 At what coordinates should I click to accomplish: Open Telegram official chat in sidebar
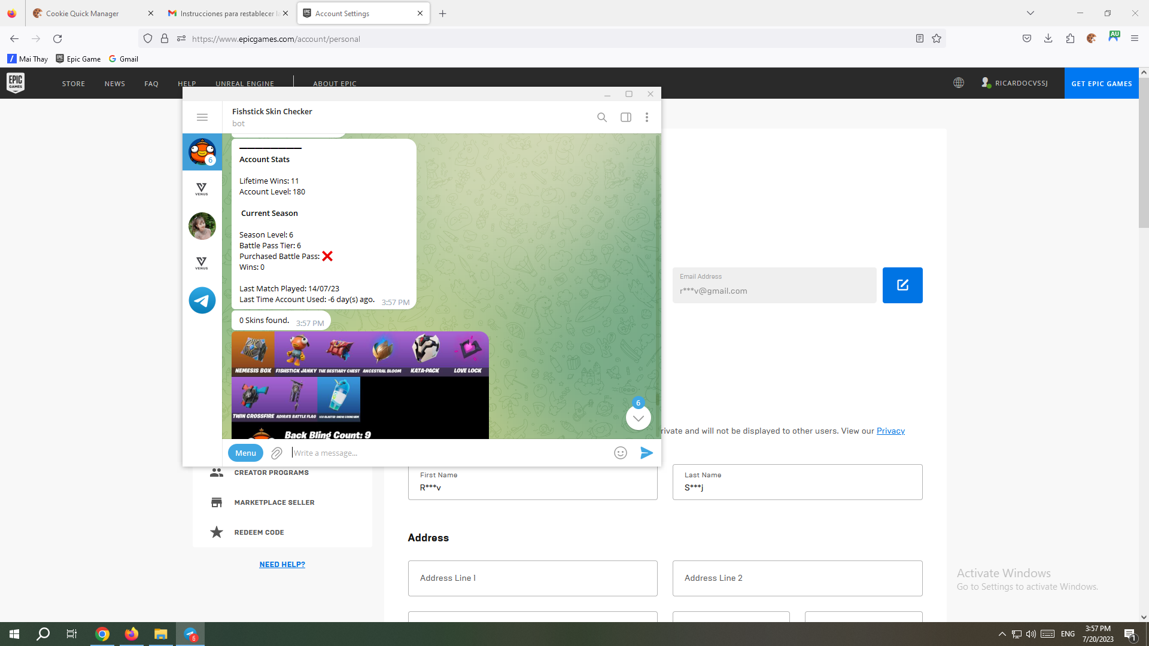[x=202, y=300]
